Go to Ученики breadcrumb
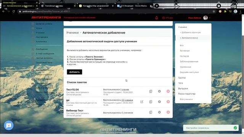 (72, 33)
